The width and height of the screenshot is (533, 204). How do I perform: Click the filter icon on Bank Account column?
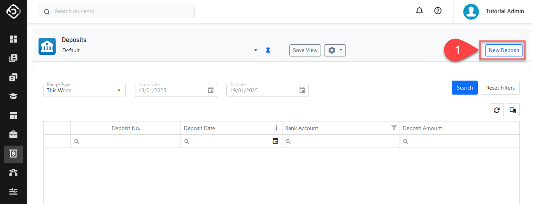click(x=394, y=128)
